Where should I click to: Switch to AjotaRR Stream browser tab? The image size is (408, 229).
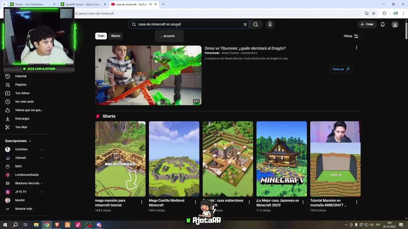[83, 4]
